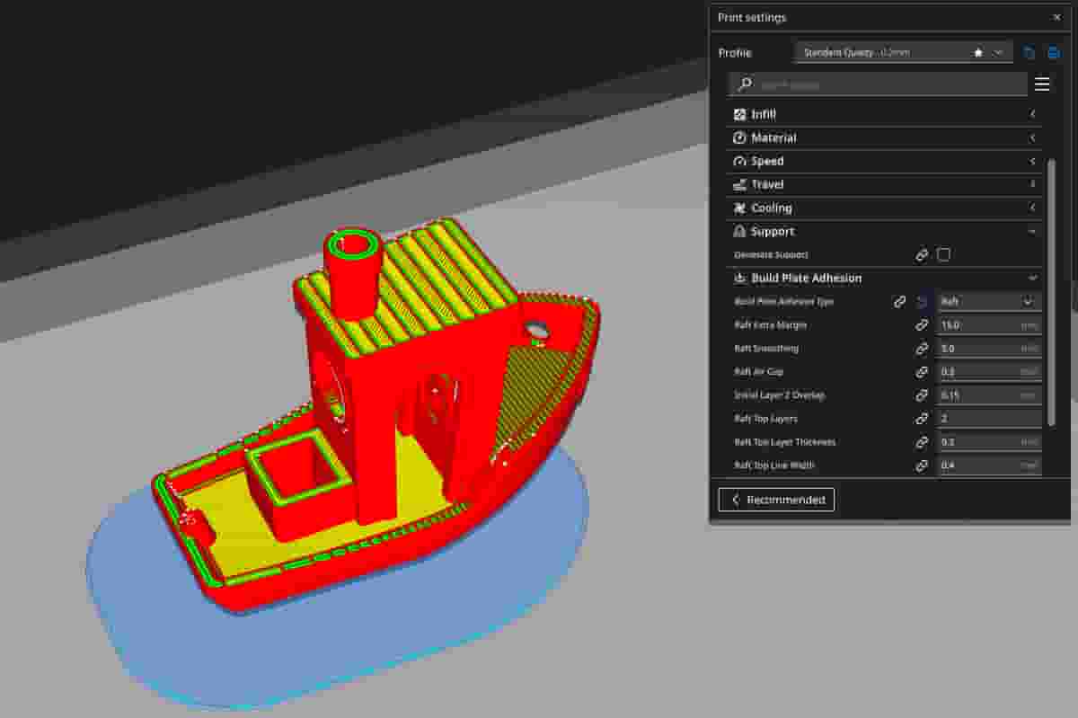
Task: Enable the Generate Support checkbox
Action: coord(943,255)
